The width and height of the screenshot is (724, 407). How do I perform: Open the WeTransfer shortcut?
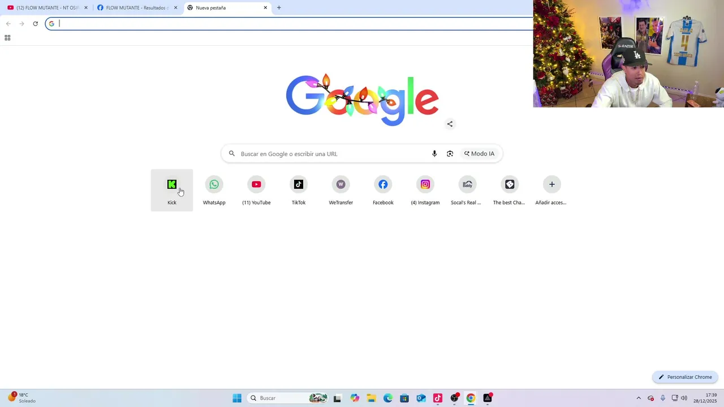tap(341, 190)
